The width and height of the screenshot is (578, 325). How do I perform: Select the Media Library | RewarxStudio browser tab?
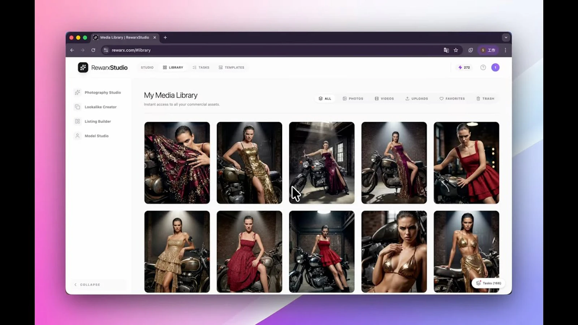pyautogui.click(x=125, y=38)
